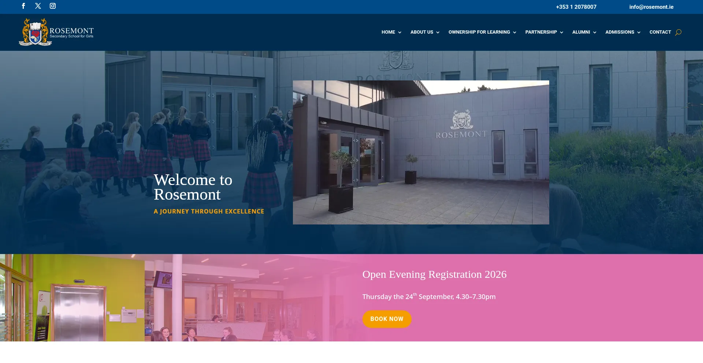Open the Admissions menu item
This screenshot has width=703, height=363.
pyautogui.click(x=620, y=32)
